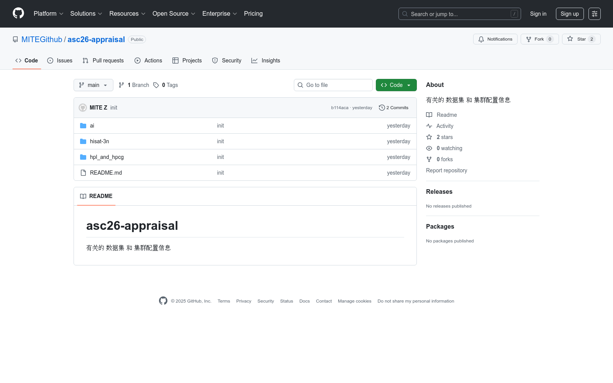Screen dimensions: 613x383
Task: Star the repository
Action: pos(581,39)
